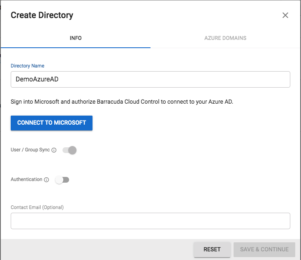
Task: Switch to the INFO tab
Action: tap(76, 38)
